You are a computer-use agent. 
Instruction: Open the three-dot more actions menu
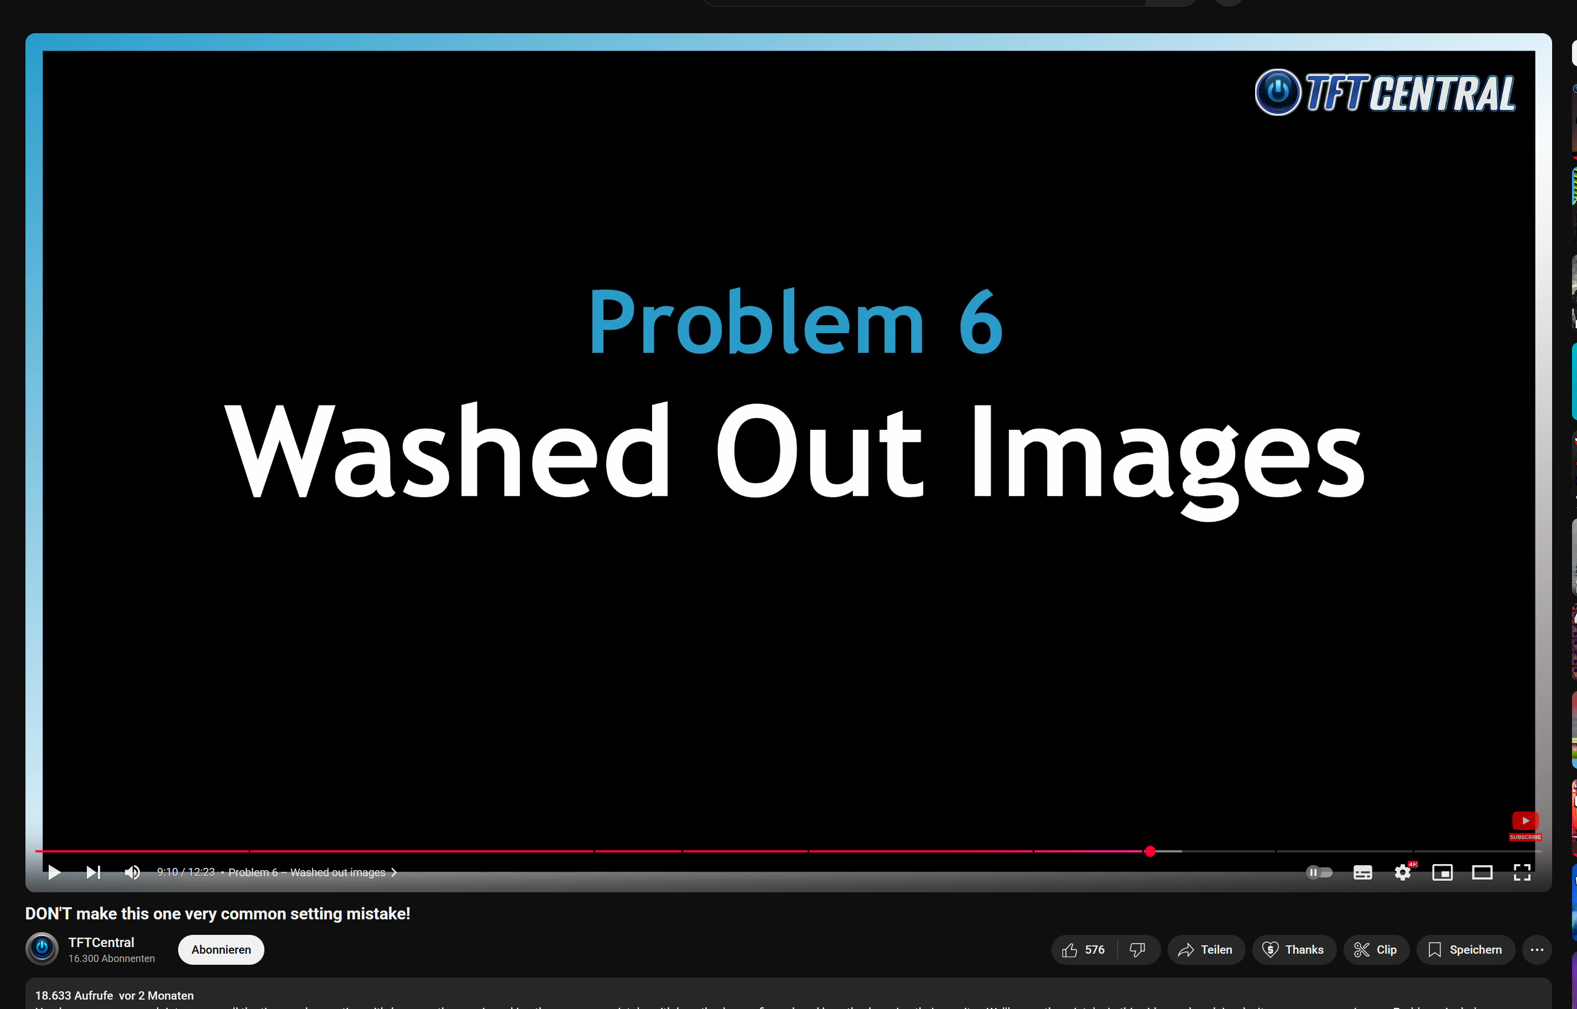[1537, 949]
